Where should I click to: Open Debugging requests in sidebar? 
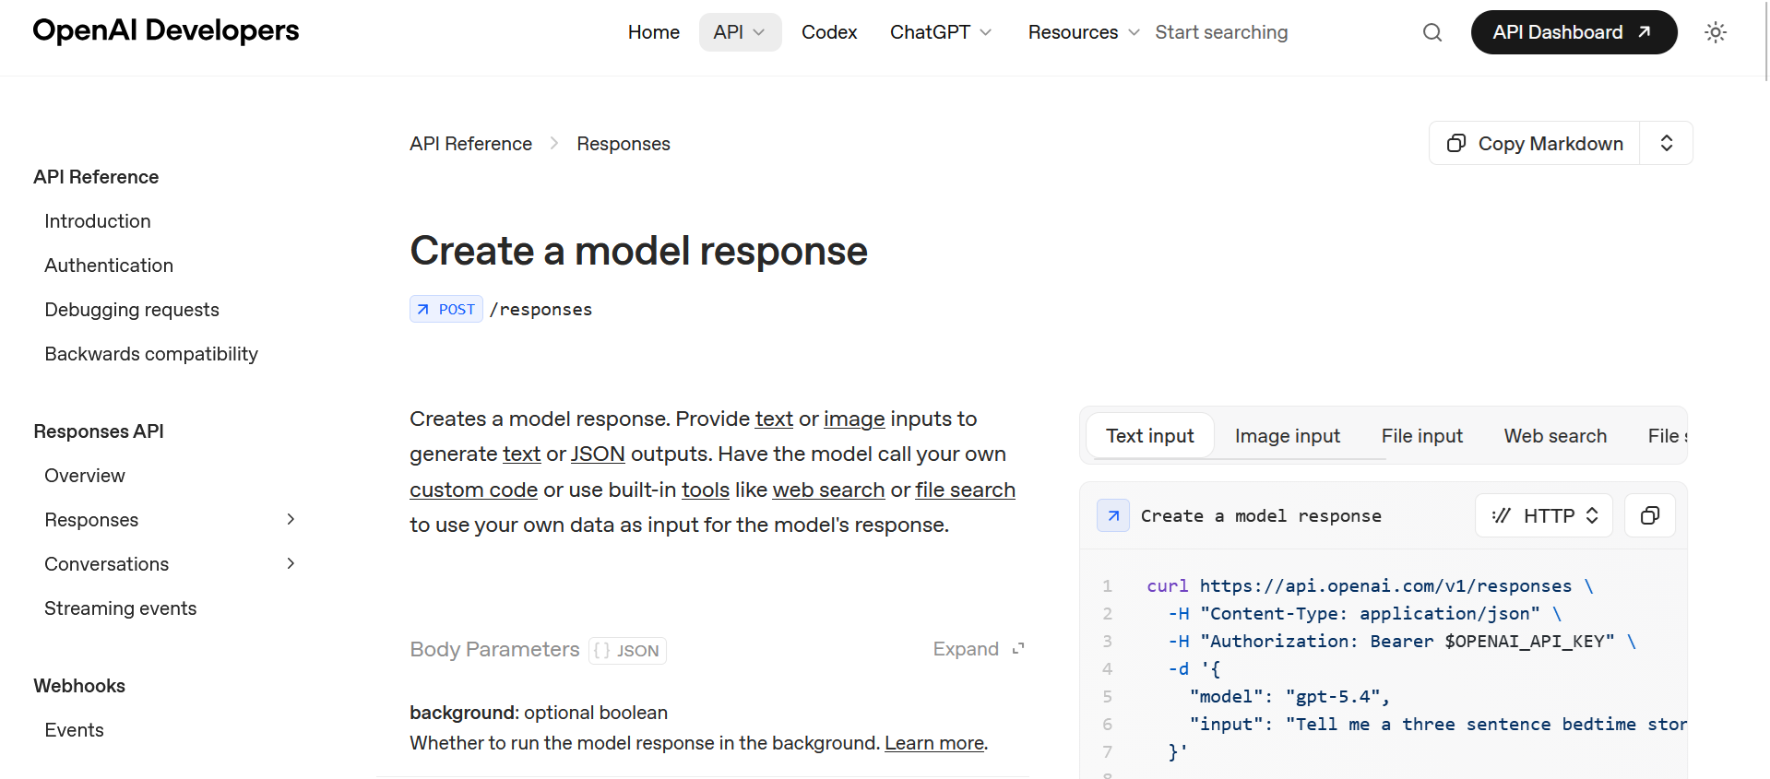pyautogui.click(x=132, y=310)
